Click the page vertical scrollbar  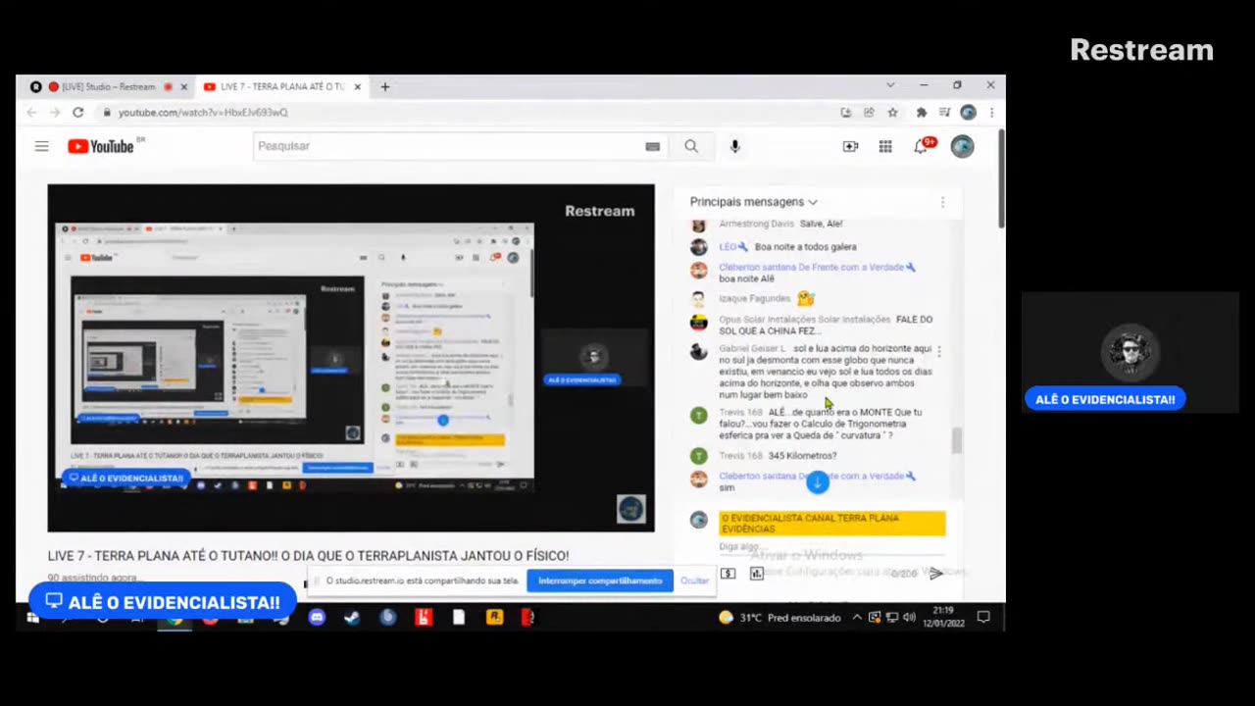[x=1000, y=180]
